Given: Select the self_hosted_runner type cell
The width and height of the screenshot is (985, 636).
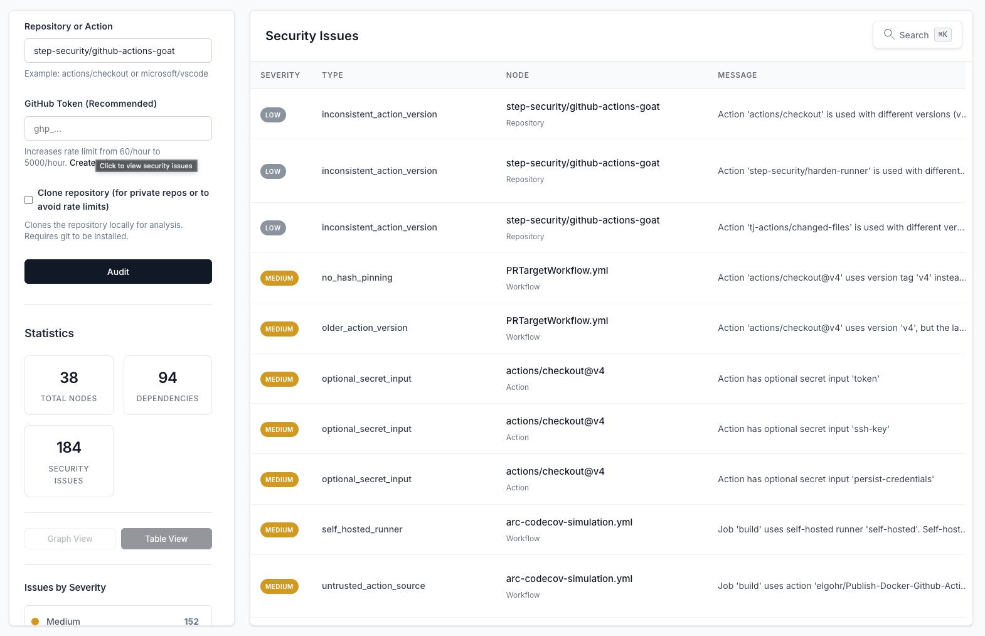Looking at the screenshot, I should (362, 529).
